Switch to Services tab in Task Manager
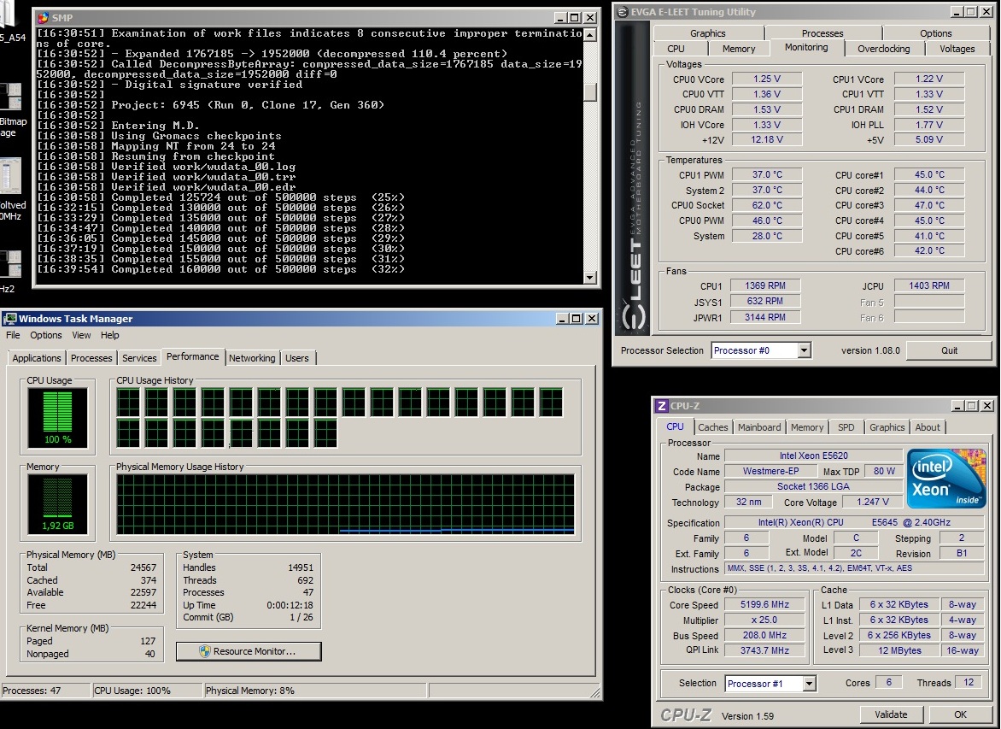The height and width of the screenshot is (729, 1001). [x=139, y=358]
